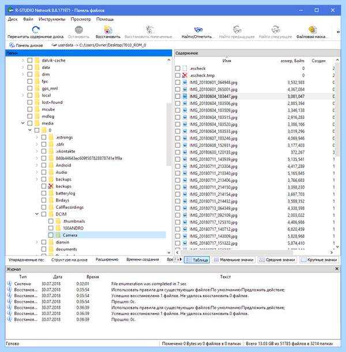The image size is (346, 352).
Task: Click the deleted .escheck.tmp file icon
Action: pos(185,75)
